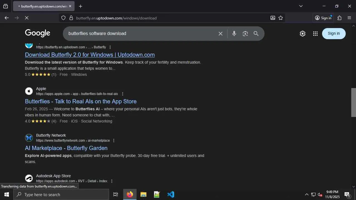The image size is (356, 200).
Task: Open the muted volume tray icon
Action: (x=320, y=194)
